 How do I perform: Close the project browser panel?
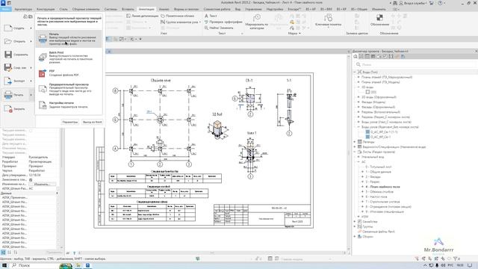tap(477, 52)
